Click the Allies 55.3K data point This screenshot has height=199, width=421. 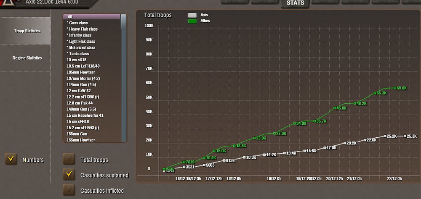375,93
